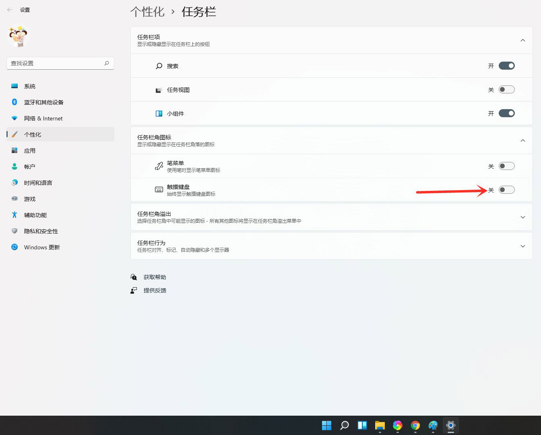Open File Explorer from the taskbar

tap(380, 425)
